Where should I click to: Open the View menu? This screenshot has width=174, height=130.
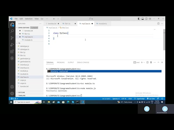[36, 19]
